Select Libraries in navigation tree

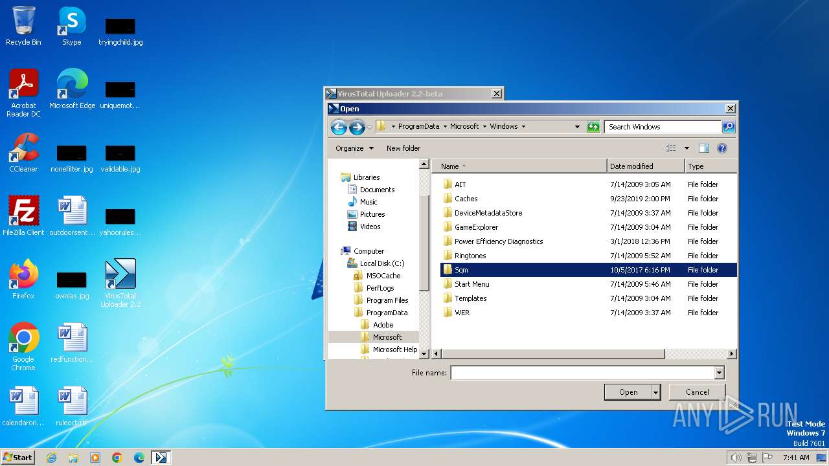click(367, 177)
